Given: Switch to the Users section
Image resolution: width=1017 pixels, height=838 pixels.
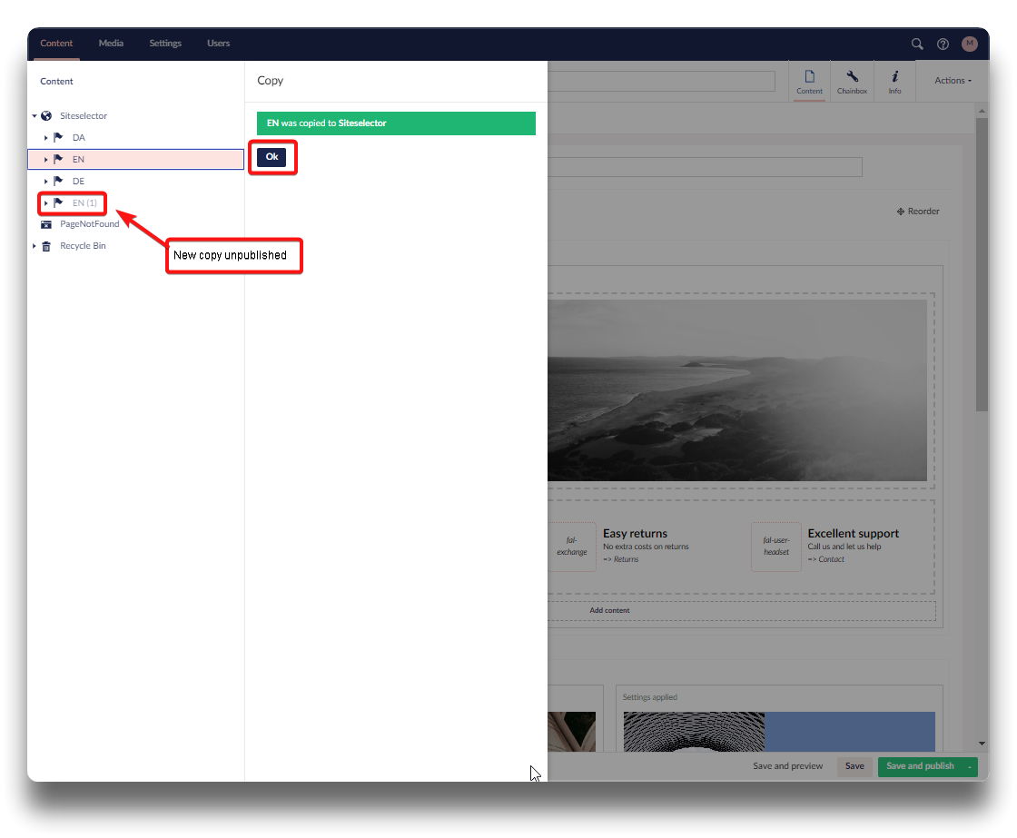Looking at the screenshot, I should coord(219,44).
